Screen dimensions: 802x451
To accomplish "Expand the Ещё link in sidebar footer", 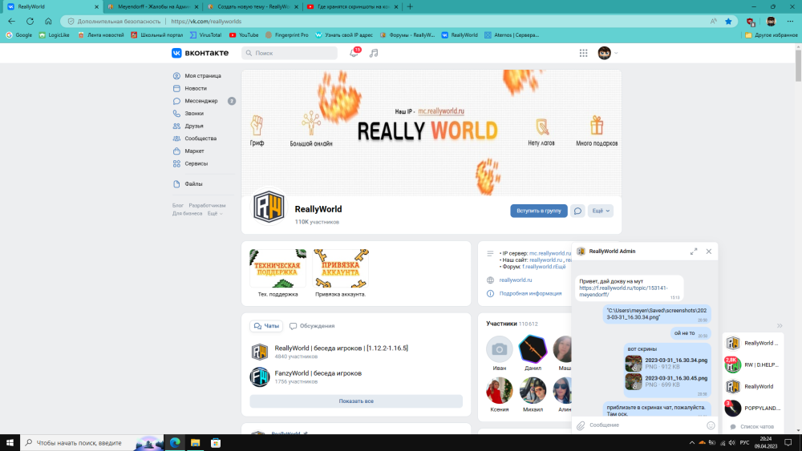I will [215, 214].
